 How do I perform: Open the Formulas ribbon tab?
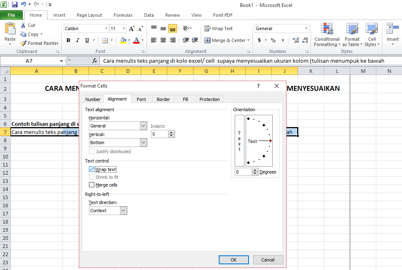(123, 15)
